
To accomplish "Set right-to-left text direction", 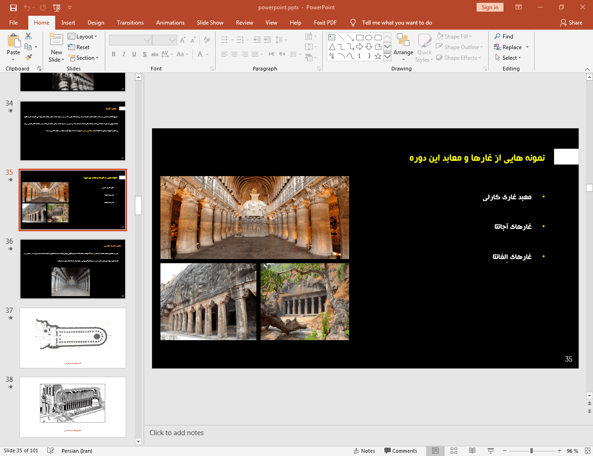I will (282, 54).
